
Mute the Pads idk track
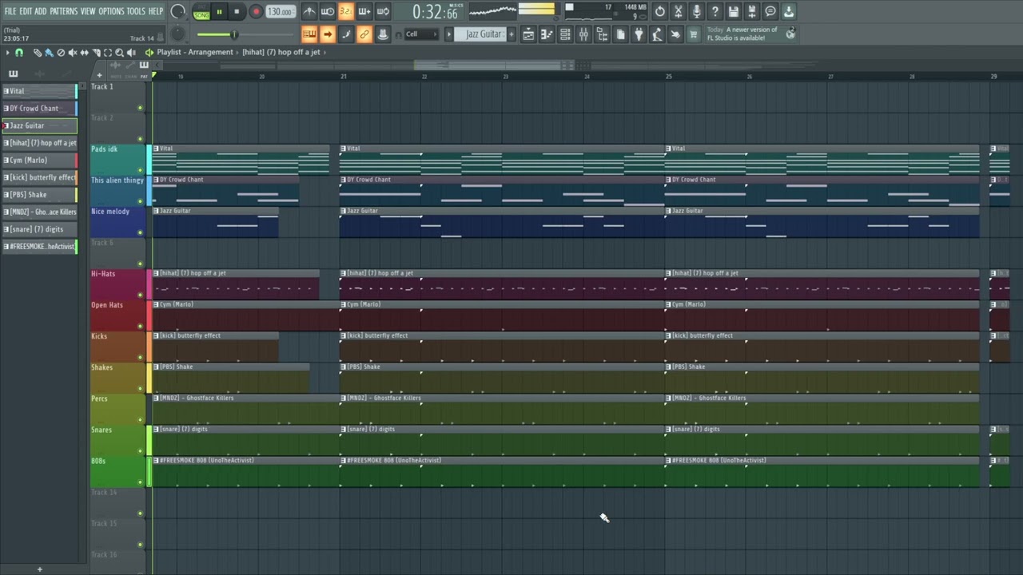[140, 170]
